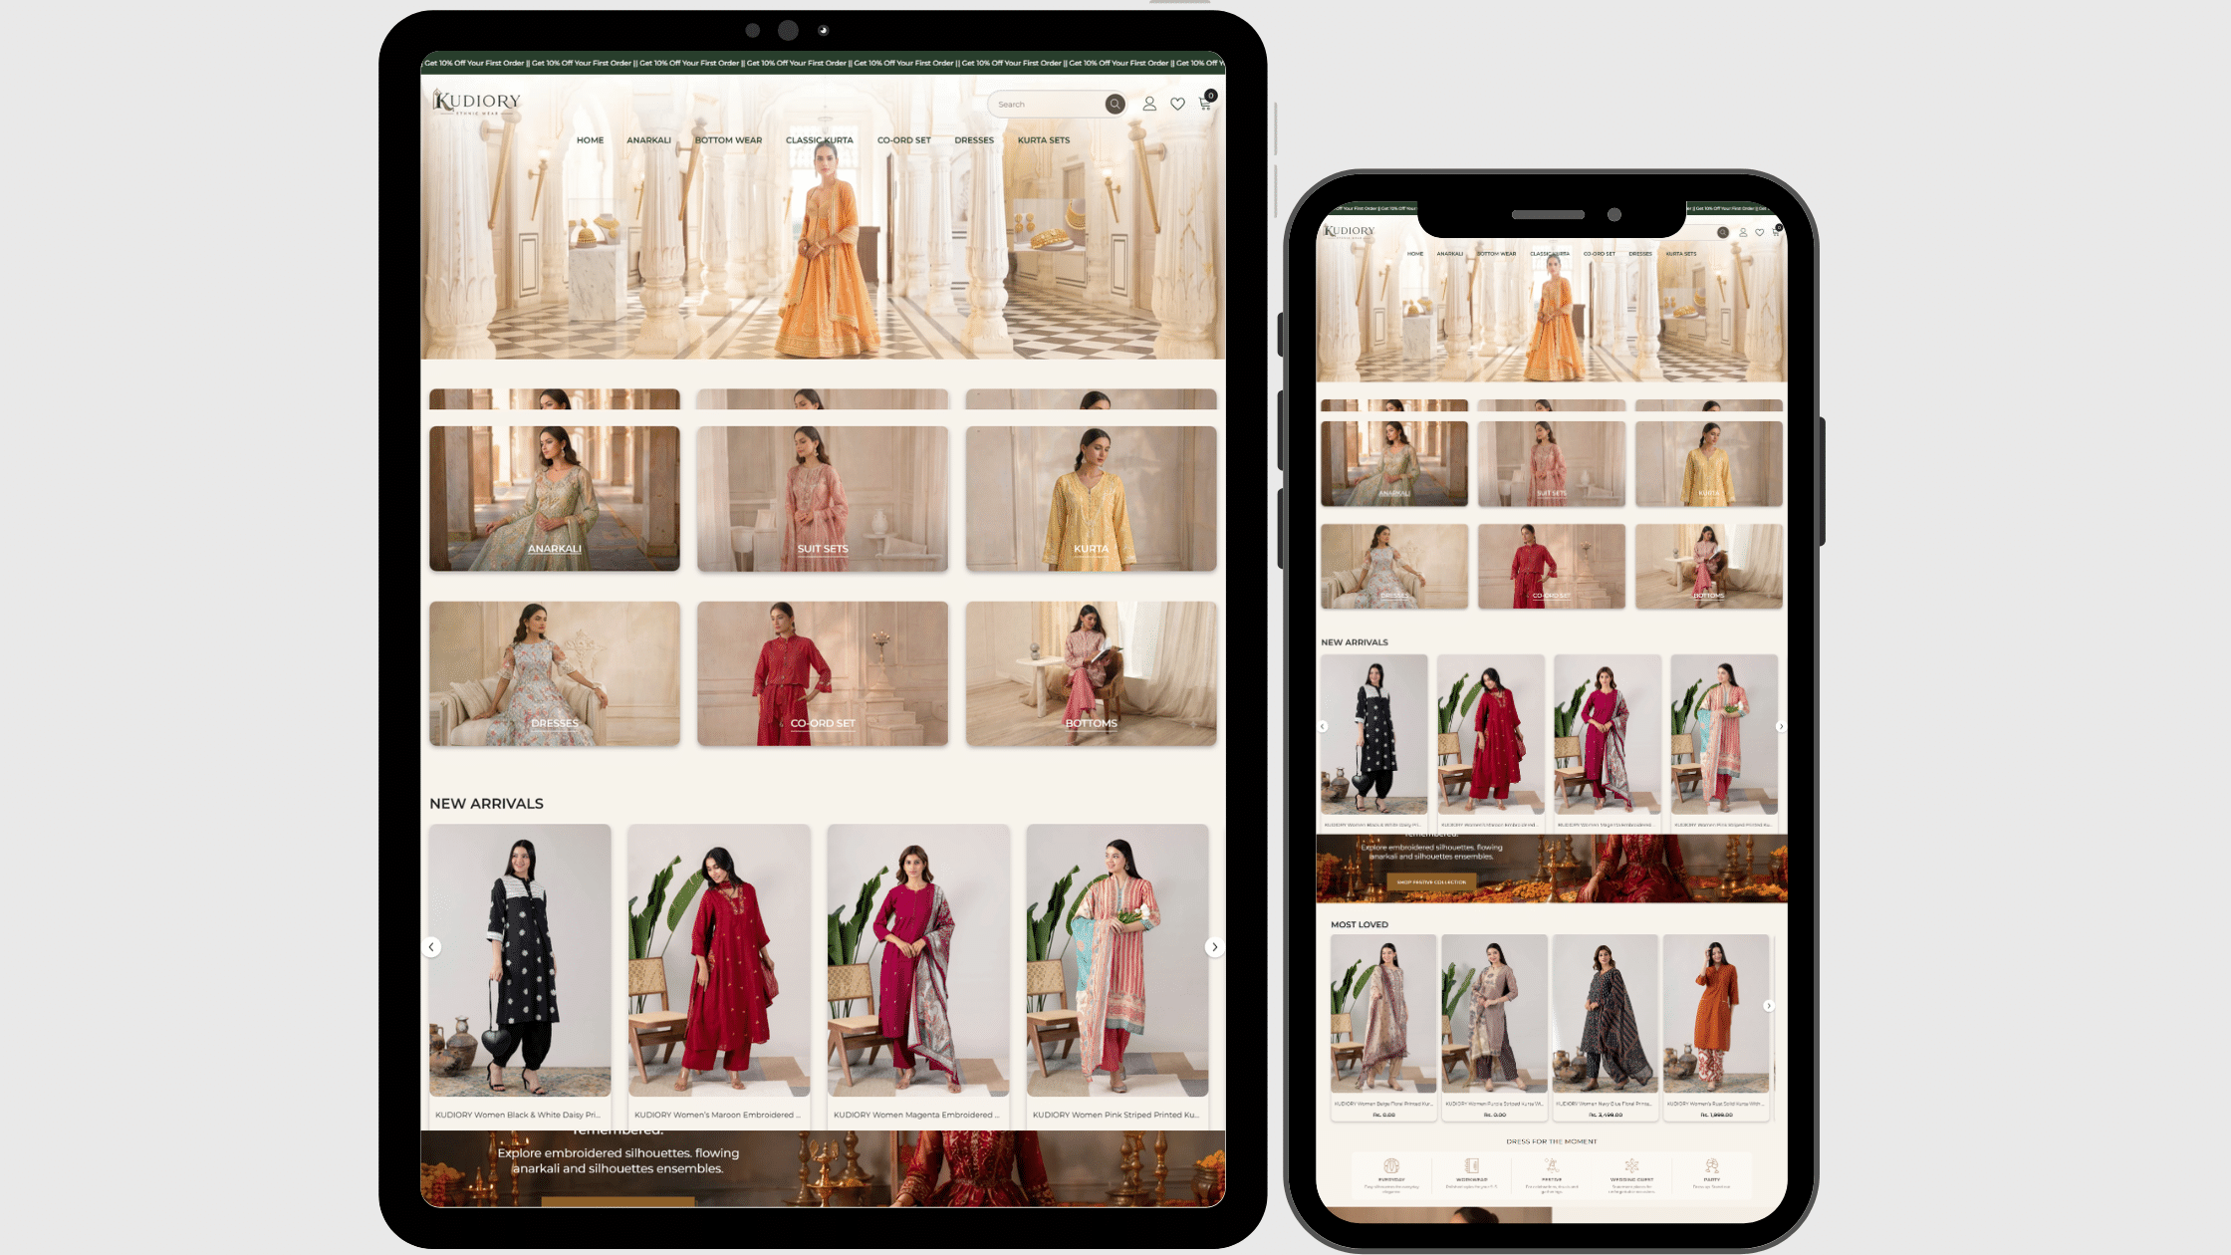The height and width of the screenshot is (1255, 2231).
Task: Open Maroon Embroidered product on tablet
Action: pos(719,974)
